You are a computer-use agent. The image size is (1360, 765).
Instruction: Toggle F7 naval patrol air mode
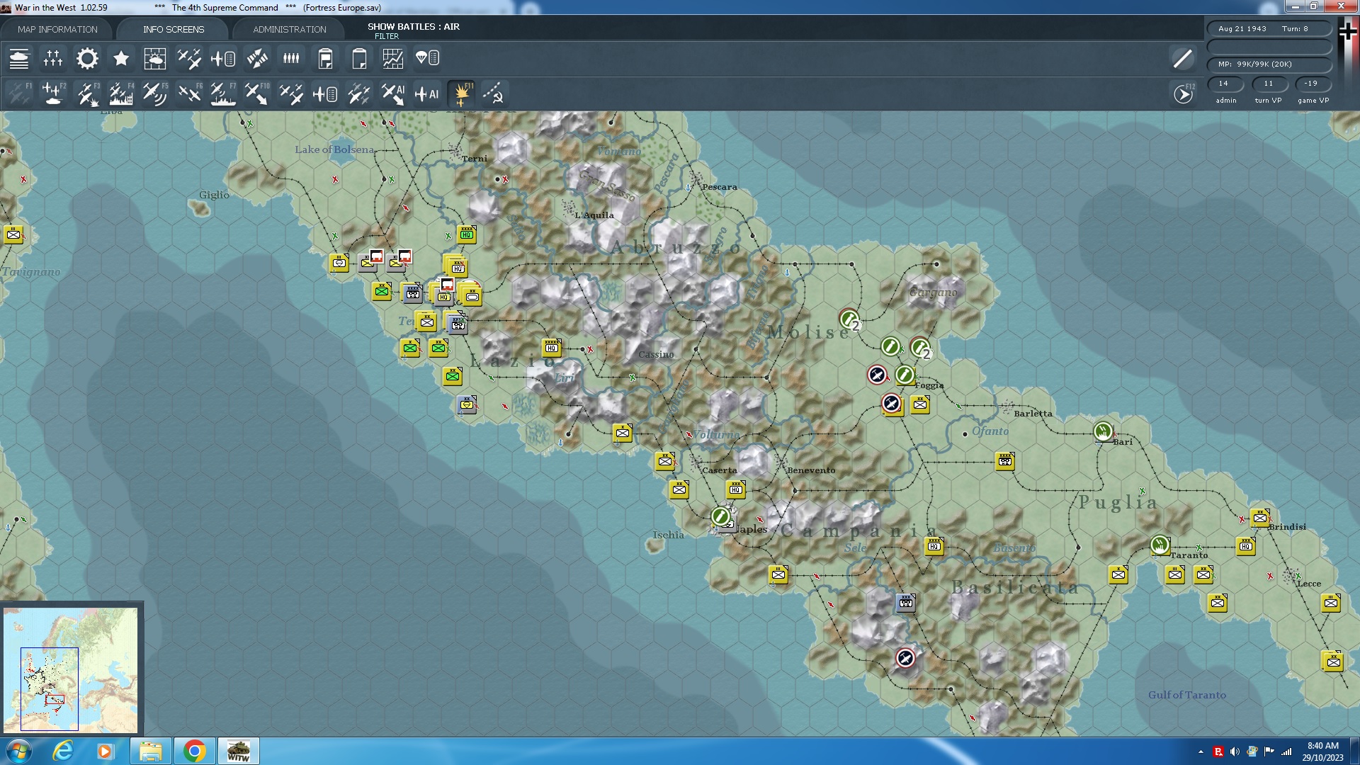pos(223,93)
